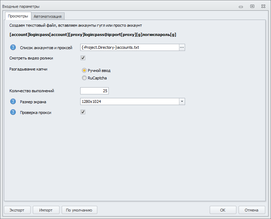Click the accounts.txt file path field
Viewport: 271px width, 219px height.
click(x=129, y=47)
